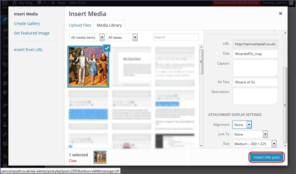Open Tools via the wrench sidebar icon

tap(5, 134)
